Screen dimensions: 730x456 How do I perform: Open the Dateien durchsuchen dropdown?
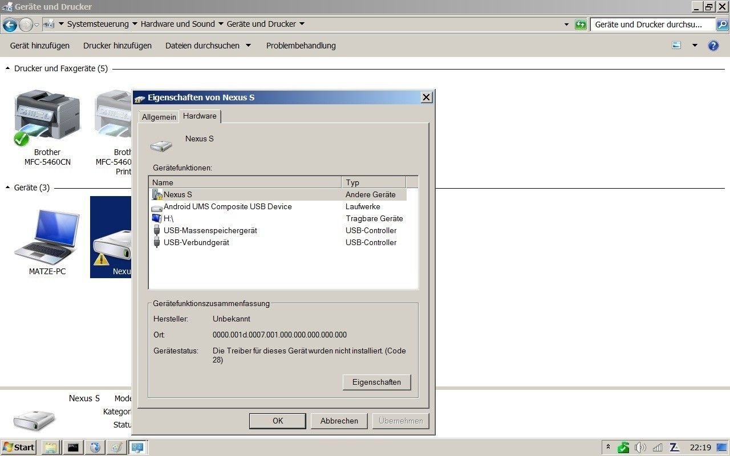(208, 46)
